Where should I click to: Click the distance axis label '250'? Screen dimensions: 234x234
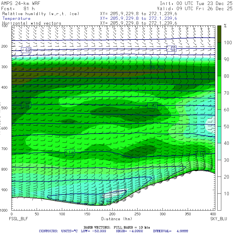tap(138, 214)
